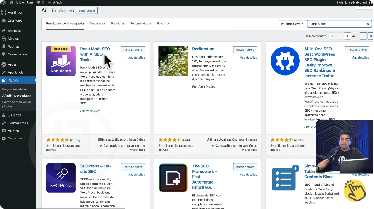Go to next results page arrow
374x209 pixels.
point(363,36)
